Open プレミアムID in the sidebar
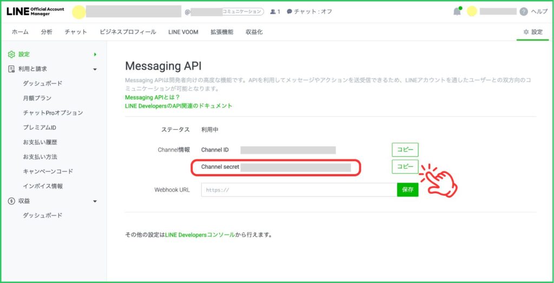This screenshot has width=554, height=283. (39, 128)
